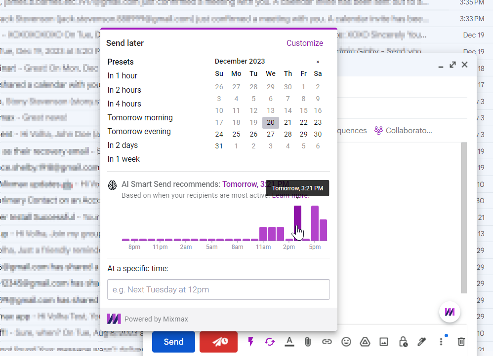Open the Customize link
493x356 pixels.
coord(305,43)
